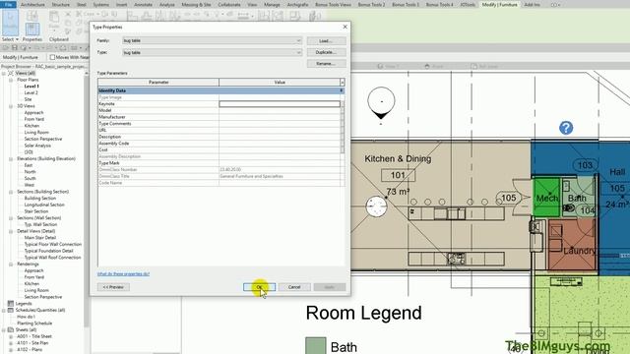Click the project browser vertical scrollbar
Viewport: 630px width, 354px height.
pos(87,201)
